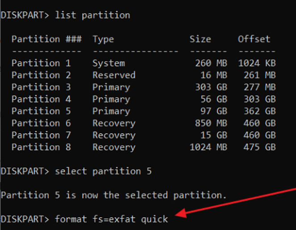Select the Partition 1 row label

click(x=41, y=63)
